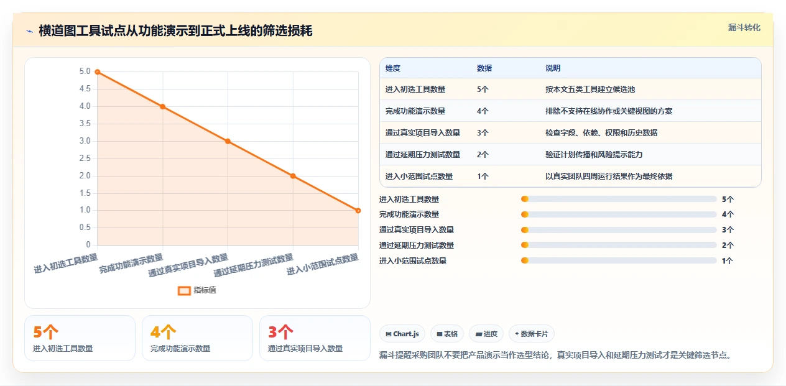The width and height of the screenshot is (786, 386).
Task: Click the chart data point for 通过真实项目导入数量
Action: click(x=228, y=141)
